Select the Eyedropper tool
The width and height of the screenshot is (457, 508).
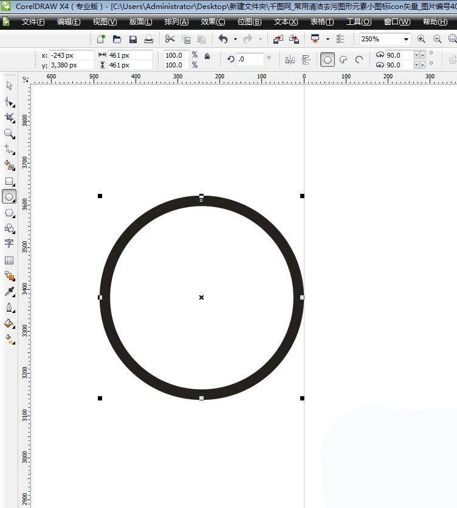[x=9, y=292]
